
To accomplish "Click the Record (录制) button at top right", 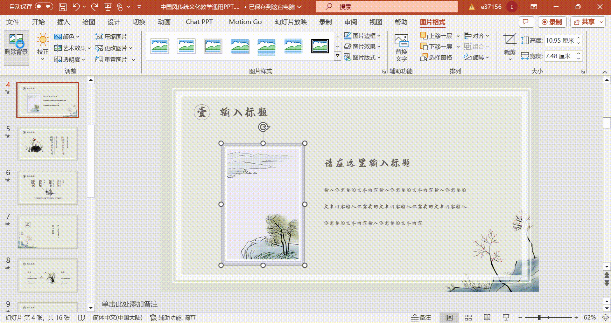I will [x=552, y=22].
